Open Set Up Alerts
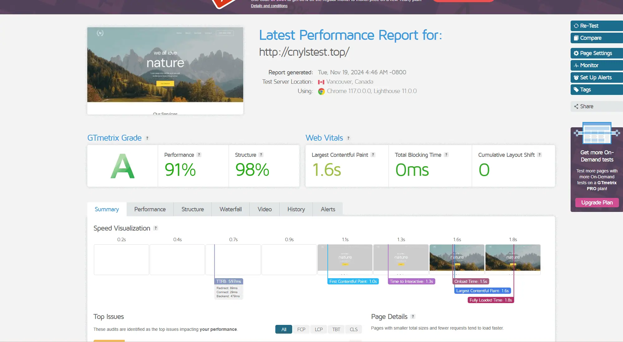Viewport: 623px width, 342px height. pyautogui.click(x=596, y=77)
